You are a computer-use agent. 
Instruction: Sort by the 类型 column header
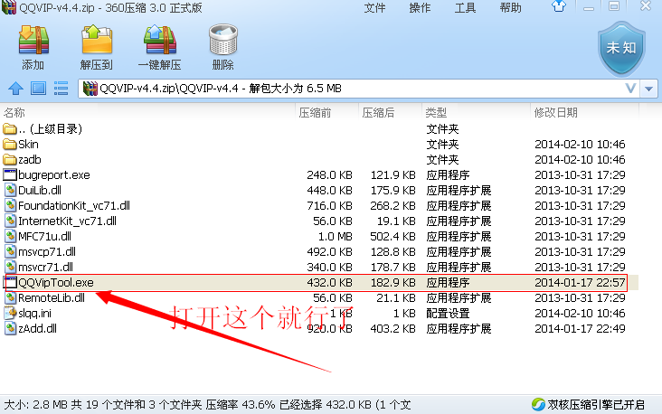(436, 113)
